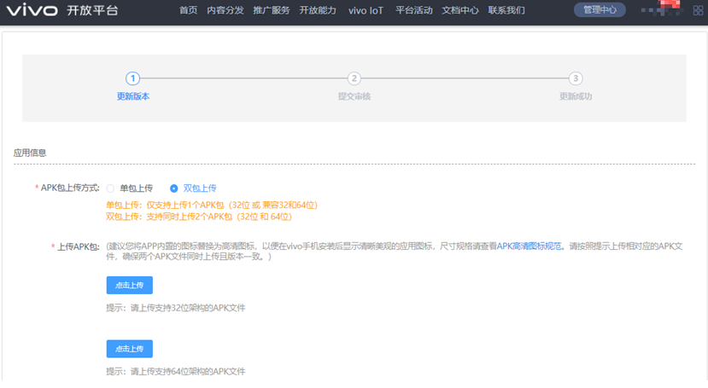Click the 管理中心 button
This screenshot has width=708, height=388.
600,10
